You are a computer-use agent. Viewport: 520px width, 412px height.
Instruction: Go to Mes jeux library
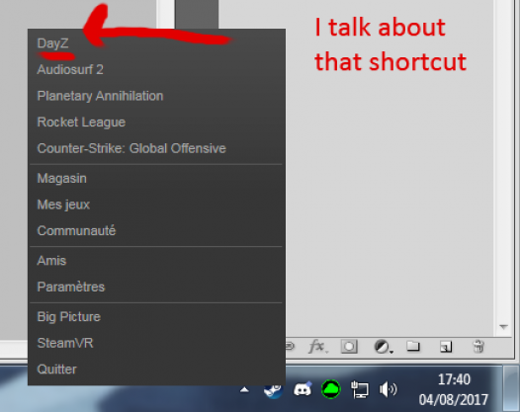point(63,205)
